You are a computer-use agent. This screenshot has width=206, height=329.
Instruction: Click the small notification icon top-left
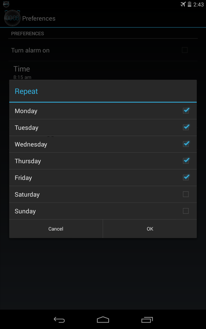tap(6, 4)
